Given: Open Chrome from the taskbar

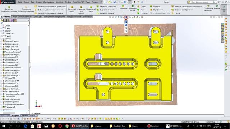Looking at the screenshot, I should (x=67, y=126).
